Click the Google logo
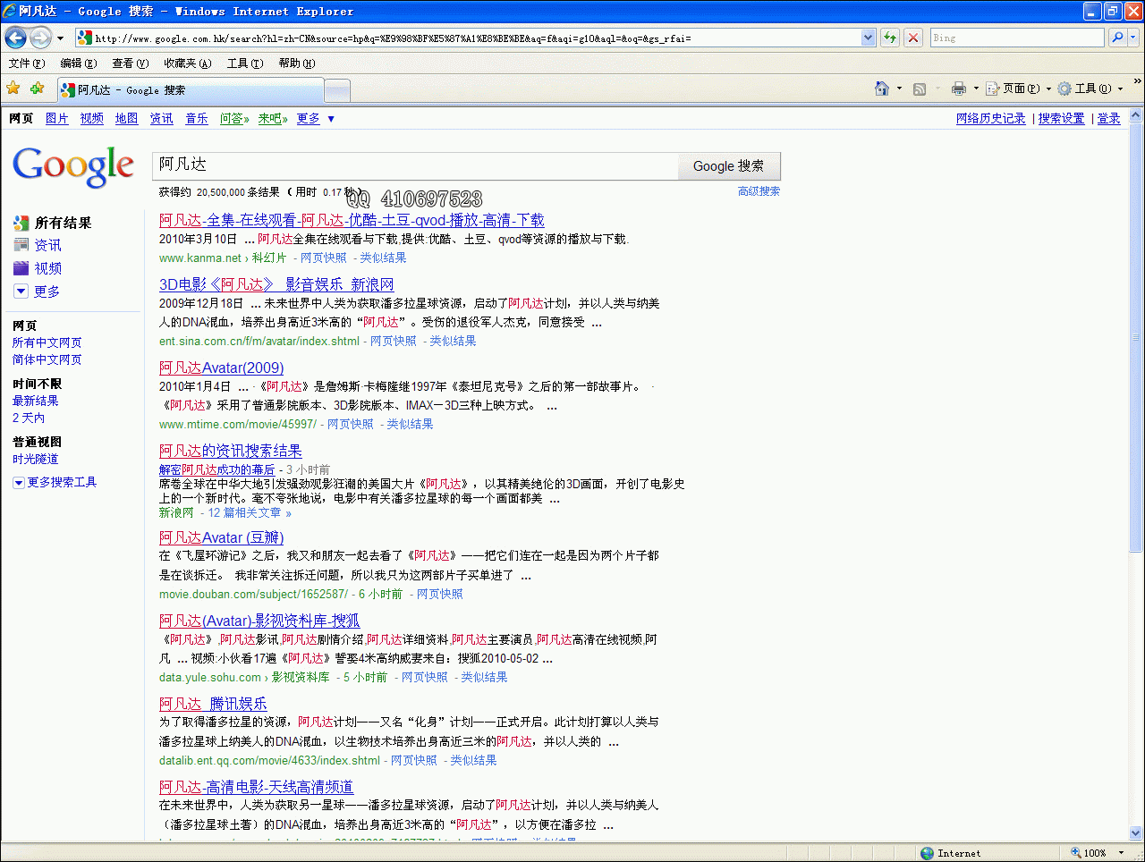This screenshot has height=862, width=1145. click(73, 167)
